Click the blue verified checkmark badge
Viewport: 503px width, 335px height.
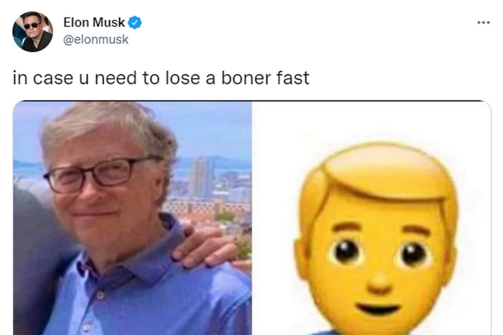coord(135,23)
